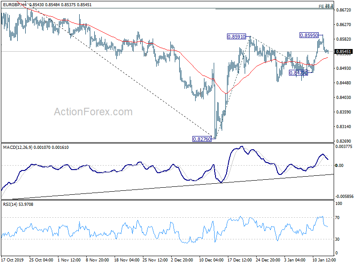Click the RSI scale value 100

click(339, 204)
